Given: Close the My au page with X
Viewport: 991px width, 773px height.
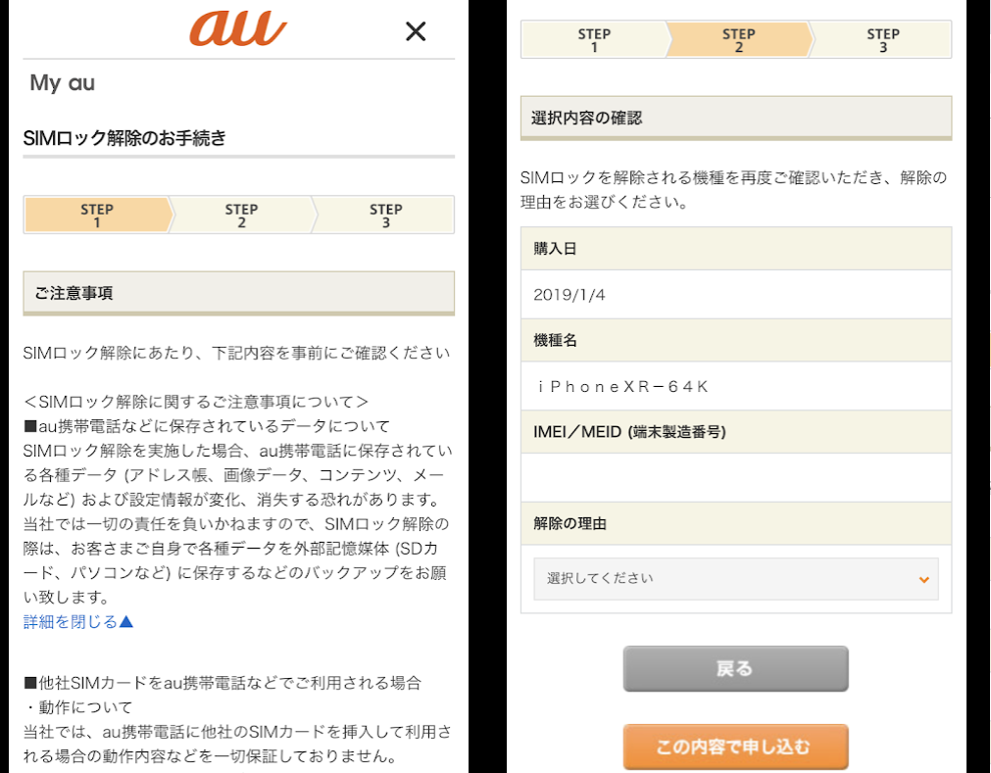Looking at the screenshot, I should coord(416,31).
